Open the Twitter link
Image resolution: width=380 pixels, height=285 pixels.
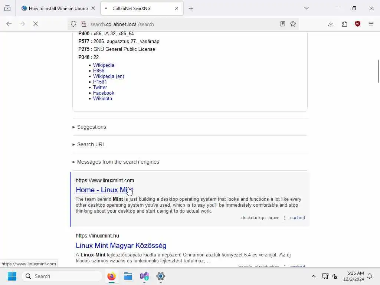point(100,88)
